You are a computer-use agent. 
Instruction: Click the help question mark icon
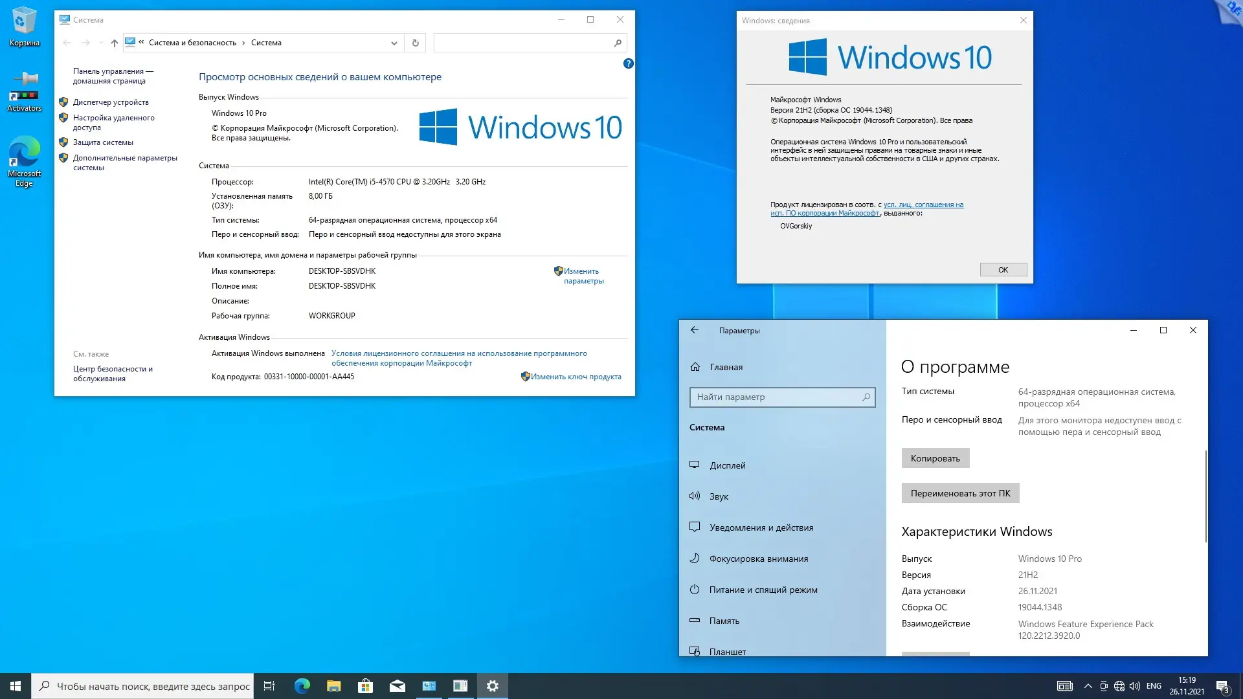click(628, 63)
